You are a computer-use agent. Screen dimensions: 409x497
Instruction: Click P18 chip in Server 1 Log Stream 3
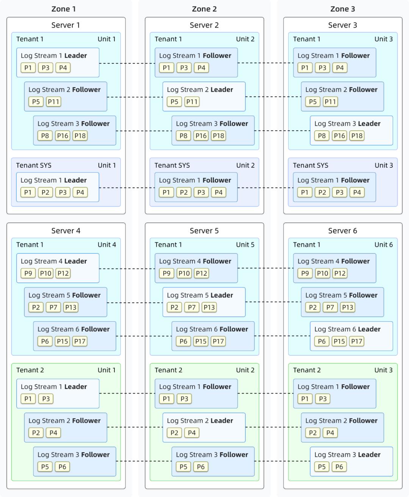(x=80, y=136)
